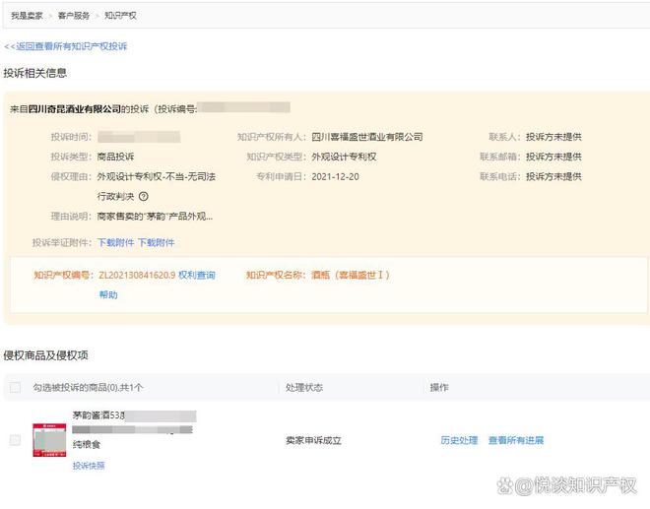
Task: Return via 返回查看所有知识产权投诉 link
Action: (x=66, y=46)
